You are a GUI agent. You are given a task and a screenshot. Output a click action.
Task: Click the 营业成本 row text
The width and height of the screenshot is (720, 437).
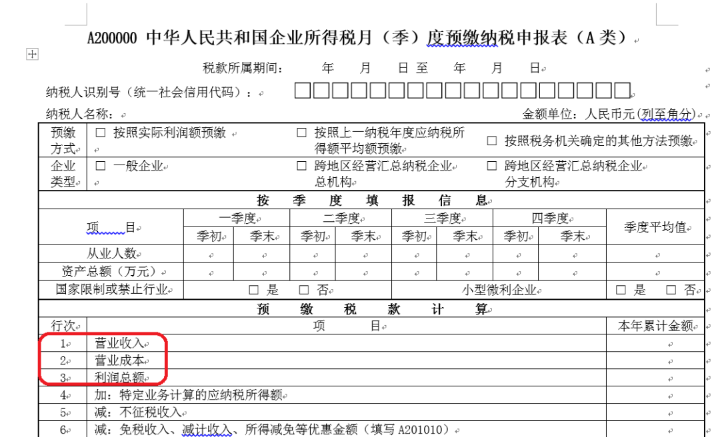119,360
